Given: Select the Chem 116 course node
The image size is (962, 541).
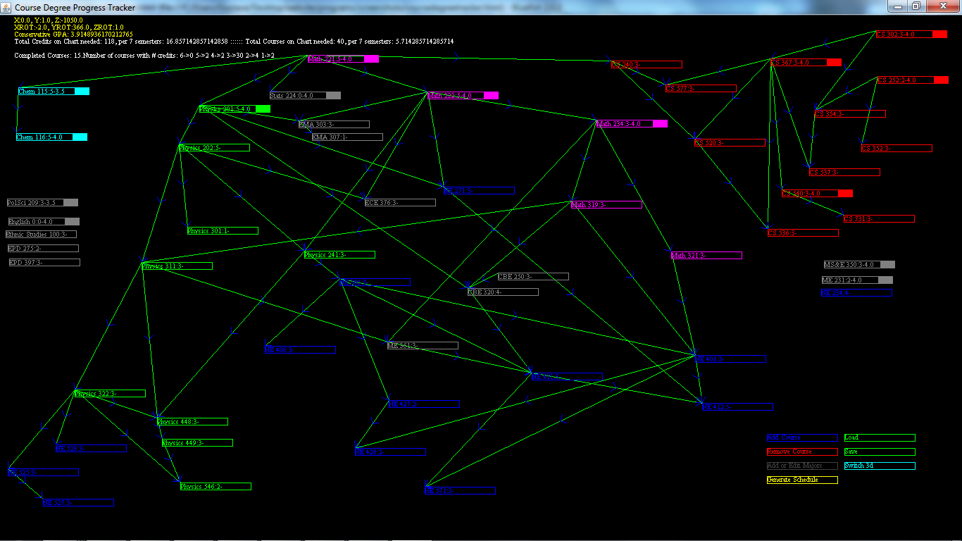Looking at the screenshot, I should click(x=51, y=137).
